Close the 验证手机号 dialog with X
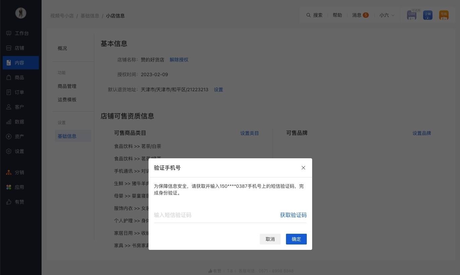 [x=303, y=168]
